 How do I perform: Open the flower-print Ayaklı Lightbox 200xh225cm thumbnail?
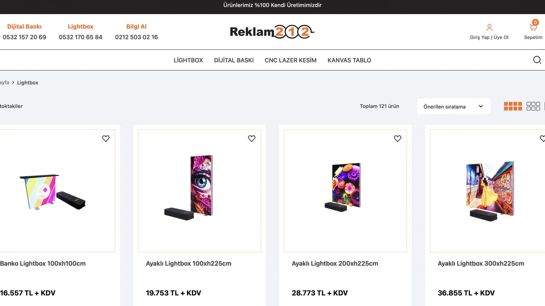[345, 191]
